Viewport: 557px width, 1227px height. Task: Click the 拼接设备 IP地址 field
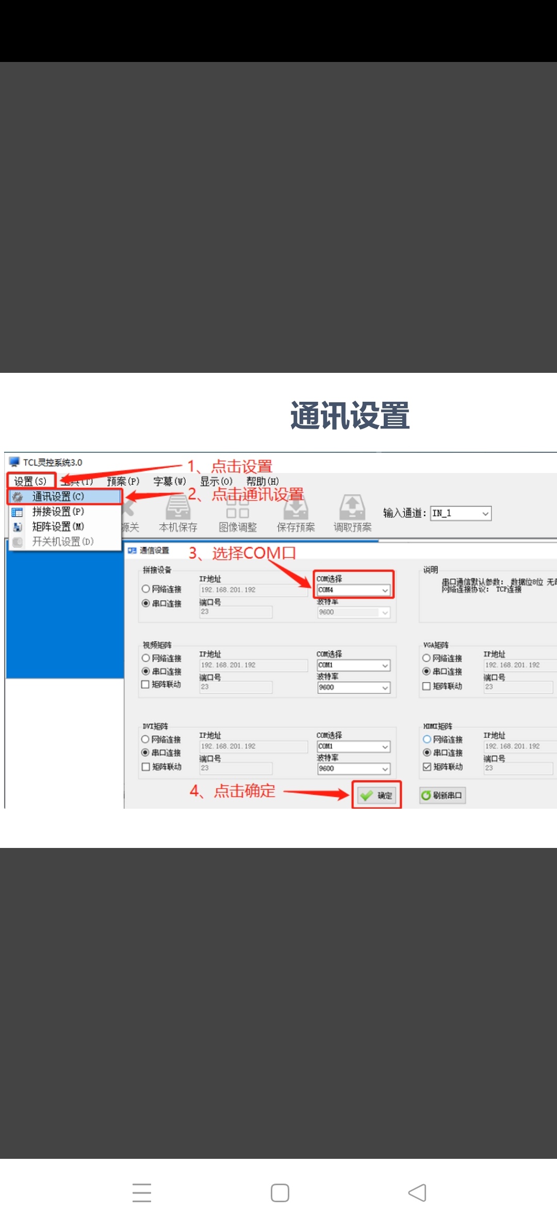pos(254,590)
